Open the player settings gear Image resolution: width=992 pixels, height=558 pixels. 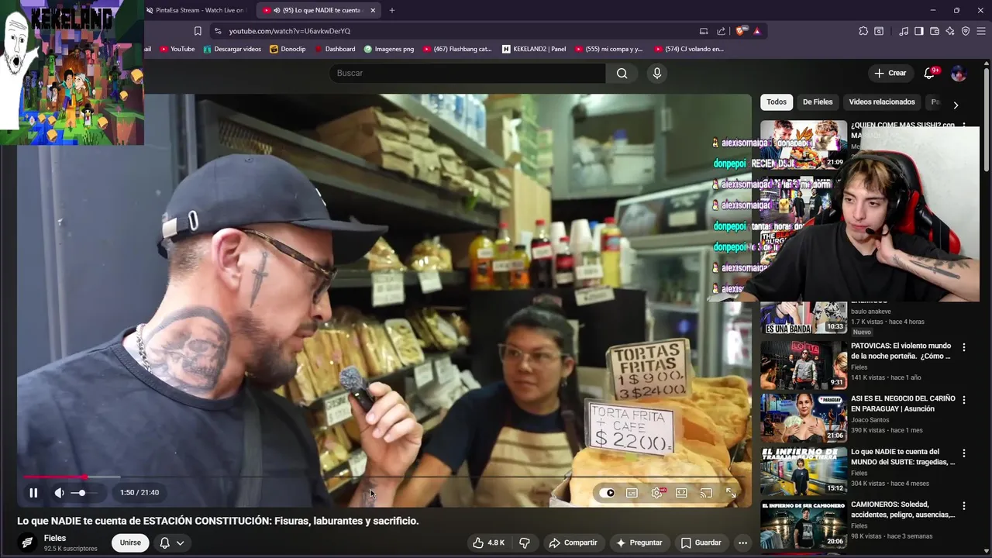pos(656,493)
